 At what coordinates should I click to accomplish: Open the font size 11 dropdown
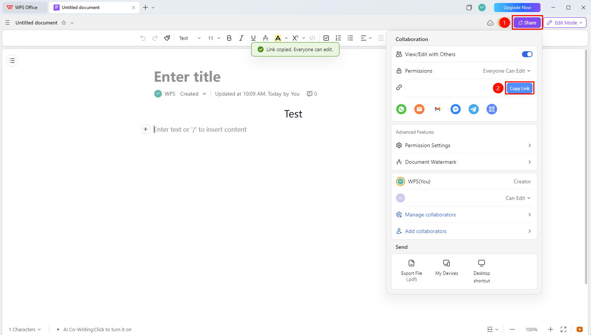click(x=214, y=38)
